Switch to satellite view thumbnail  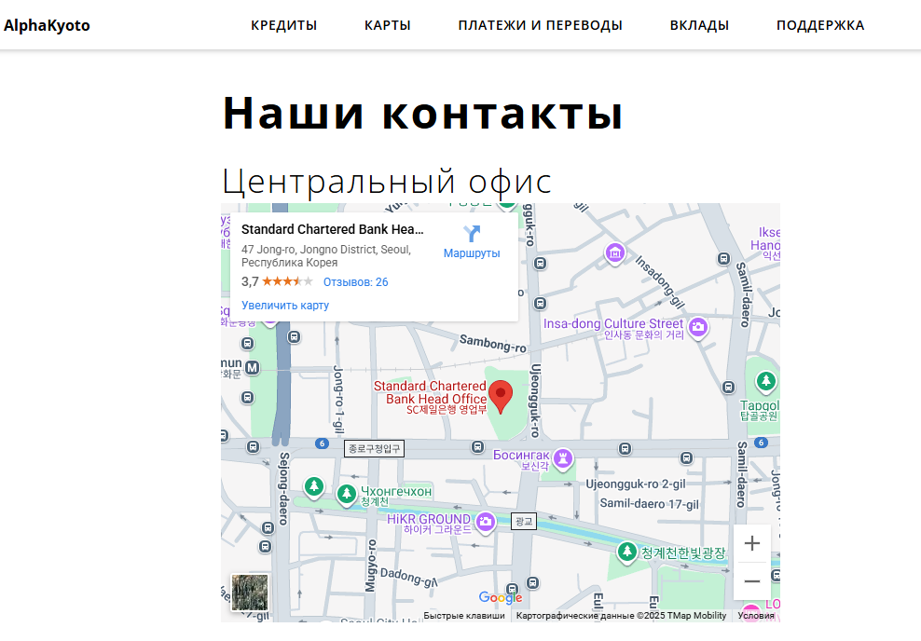point(250,593)
